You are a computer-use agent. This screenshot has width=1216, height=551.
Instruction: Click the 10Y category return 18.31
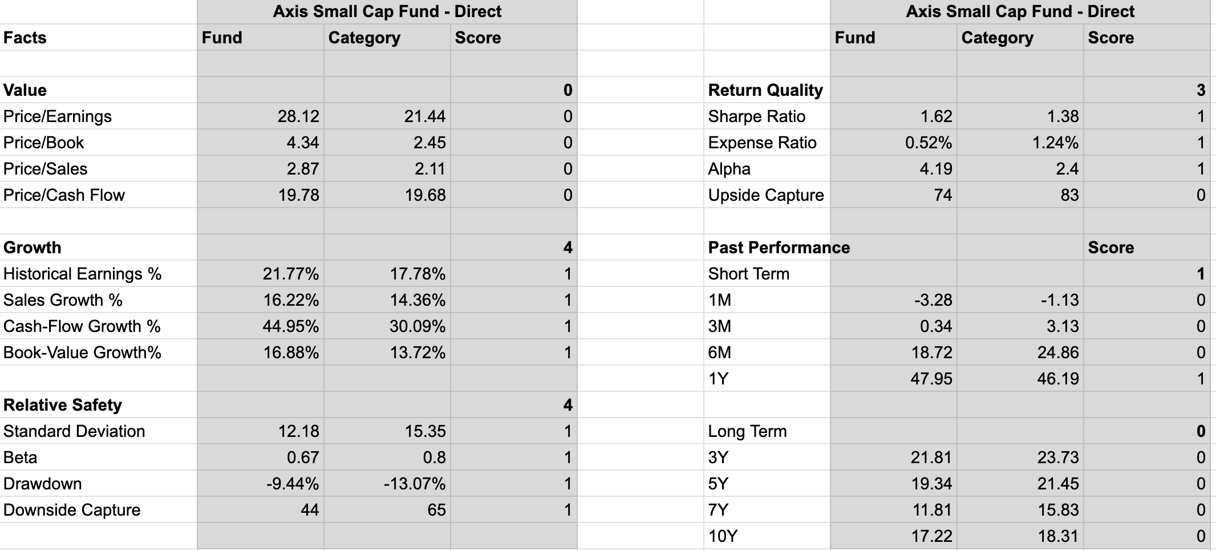pyautogui.click(x=1058, y=536)
